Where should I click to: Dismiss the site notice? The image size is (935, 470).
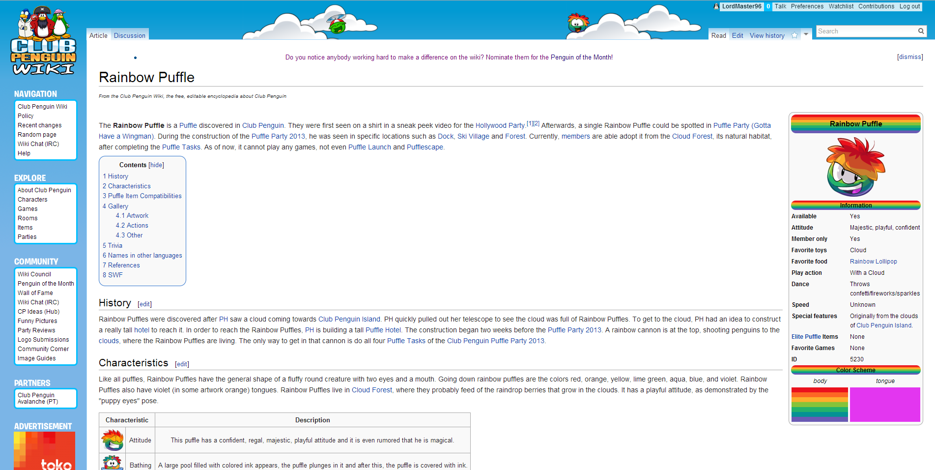pyautogui.click(x=910, y=57)
